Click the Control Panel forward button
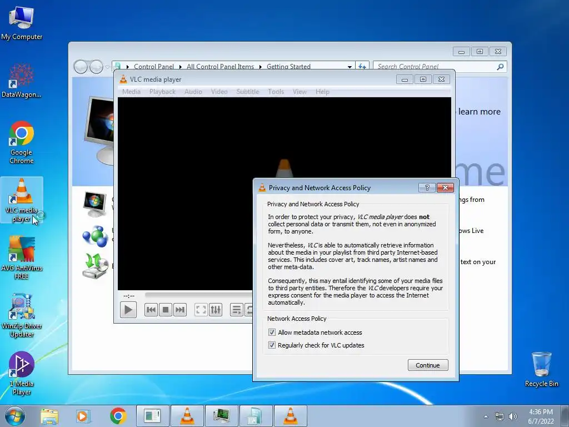569x427 pixels. coord(96,67)
